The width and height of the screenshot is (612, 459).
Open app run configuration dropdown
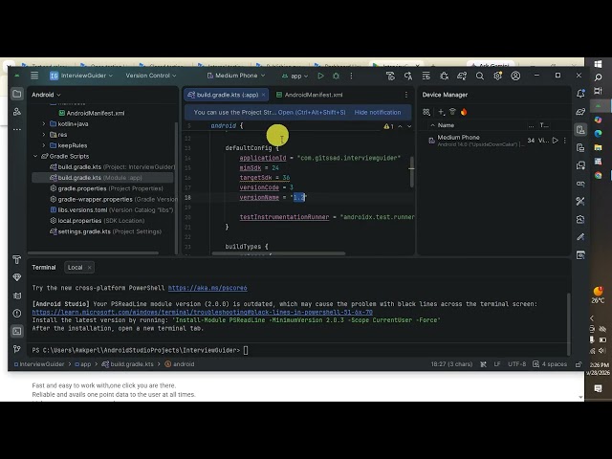point(295,76)
